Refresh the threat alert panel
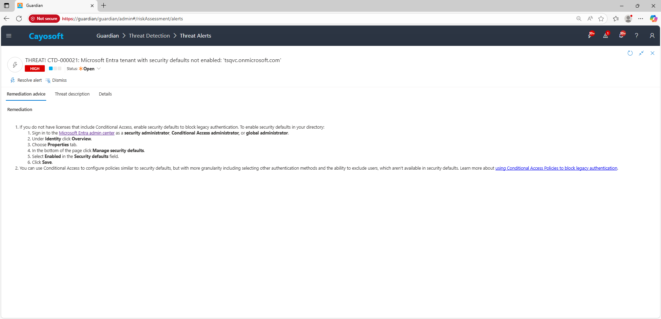Image resolution: width=661 pixels, height=319 pixels. (630, 53)
